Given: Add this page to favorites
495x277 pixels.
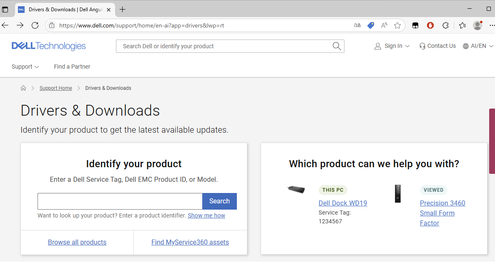Looking at the screenshot, I should [397, 25].
